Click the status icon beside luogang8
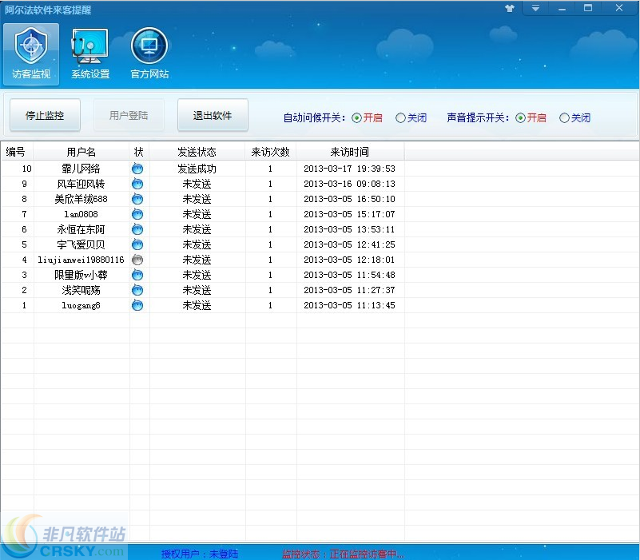 click(137, 305)
